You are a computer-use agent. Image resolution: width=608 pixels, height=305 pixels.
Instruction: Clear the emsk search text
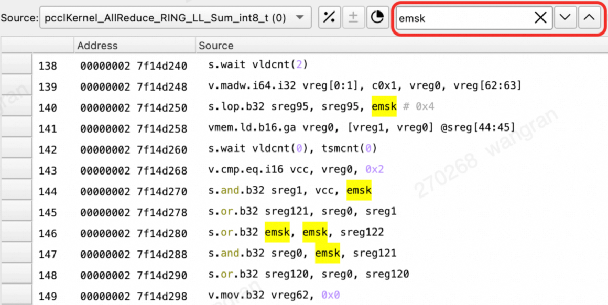(540, 18)
